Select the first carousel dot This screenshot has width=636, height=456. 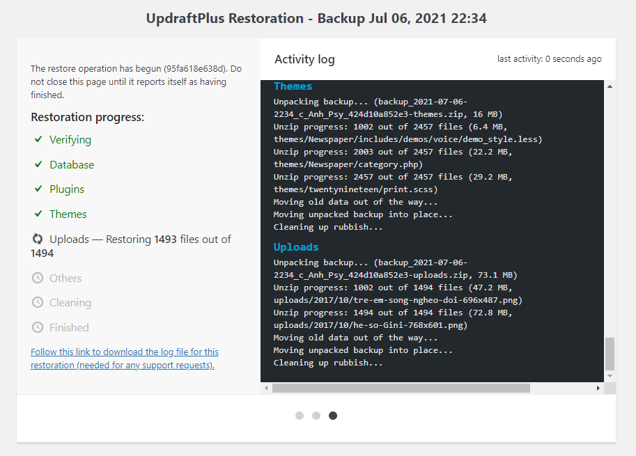pos(300,416)
